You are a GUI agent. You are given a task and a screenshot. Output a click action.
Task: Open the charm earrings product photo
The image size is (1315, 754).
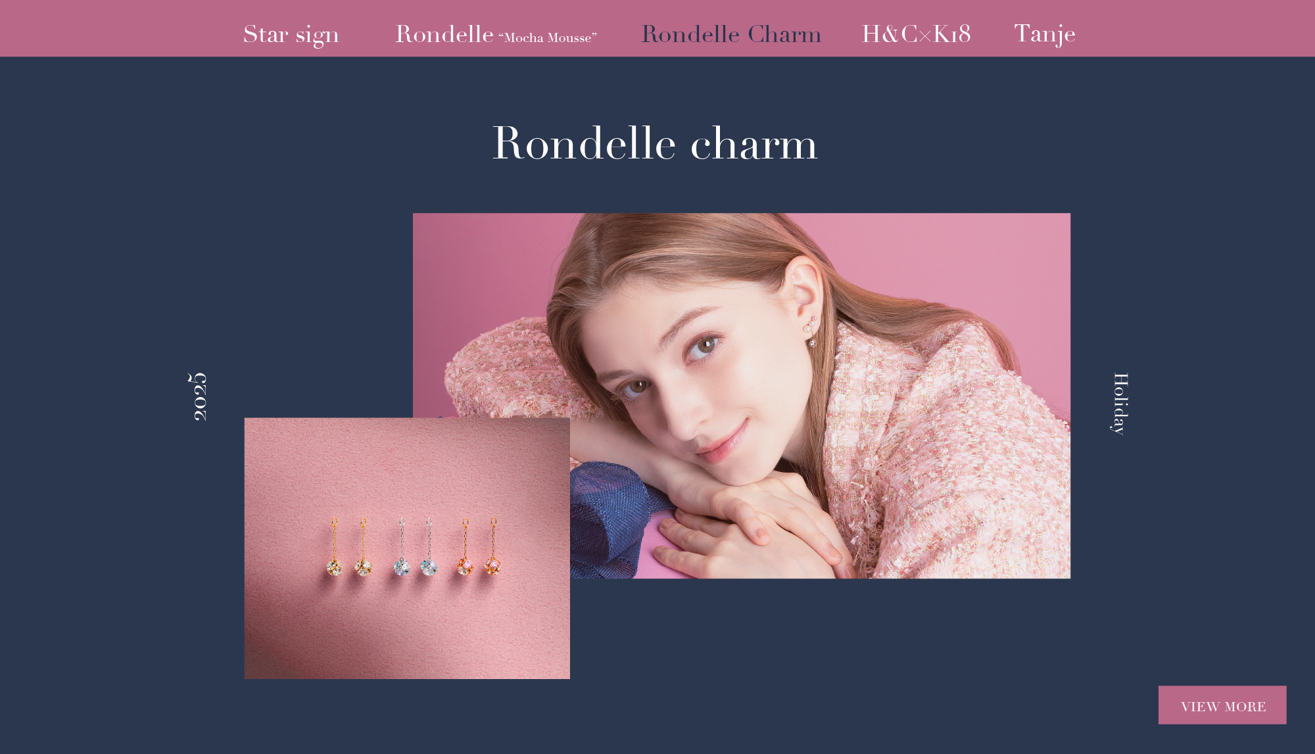click(407, 548)
